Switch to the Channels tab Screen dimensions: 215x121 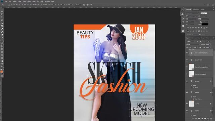point(194,38)
